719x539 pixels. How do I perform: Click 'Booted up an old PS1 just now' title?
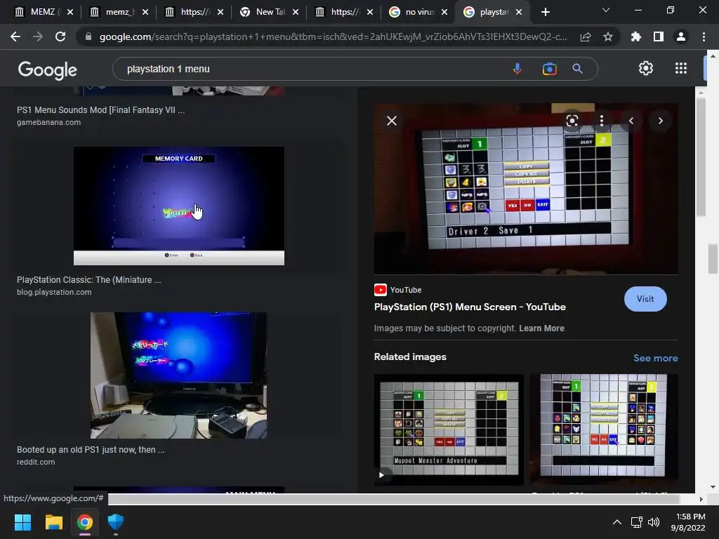(91, 450)
